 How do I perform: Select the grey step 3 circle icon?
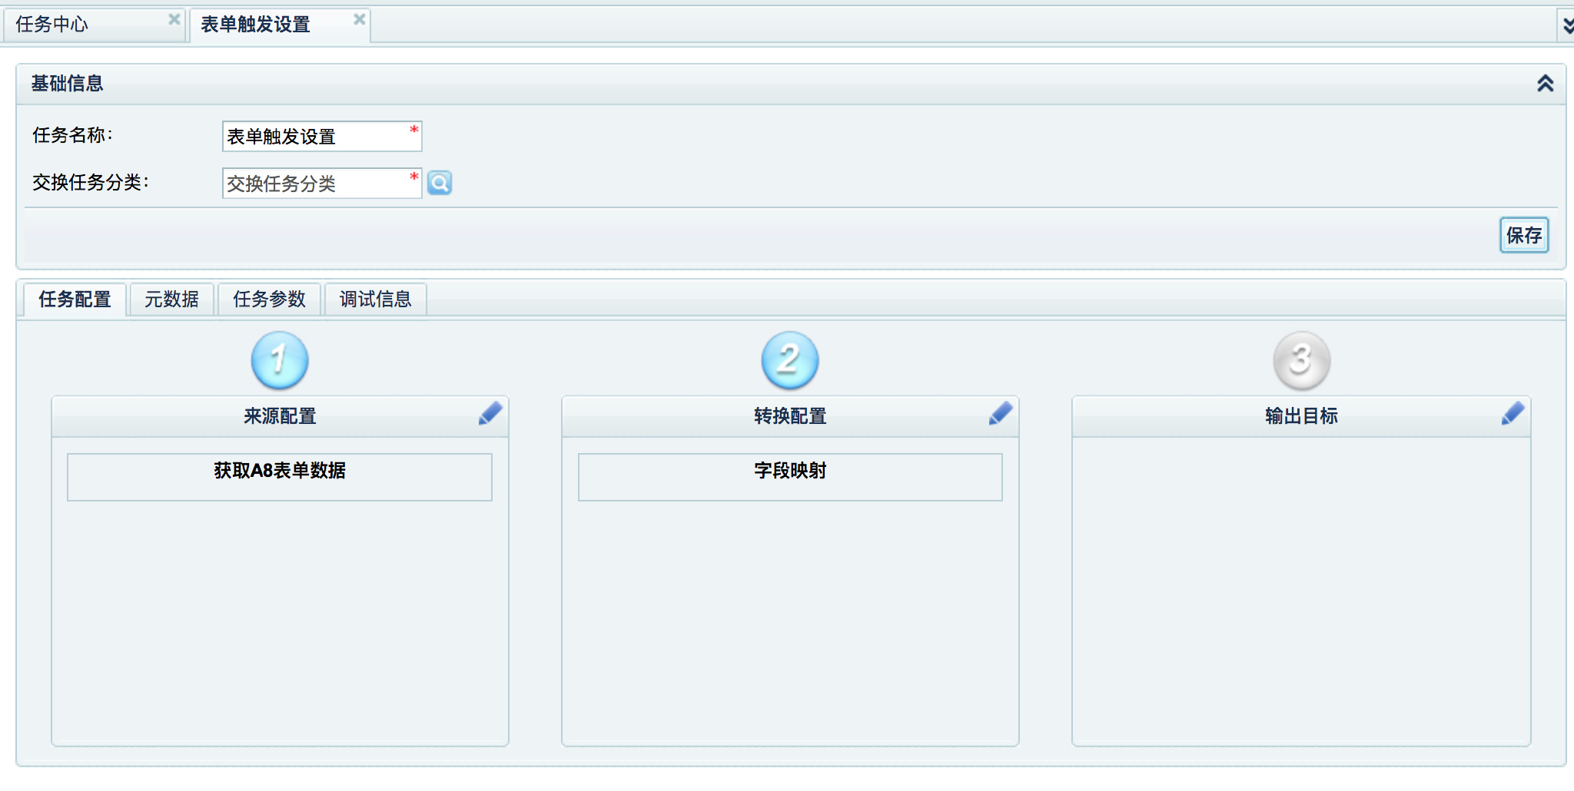pyautogui.click(x=1301, y=360)
